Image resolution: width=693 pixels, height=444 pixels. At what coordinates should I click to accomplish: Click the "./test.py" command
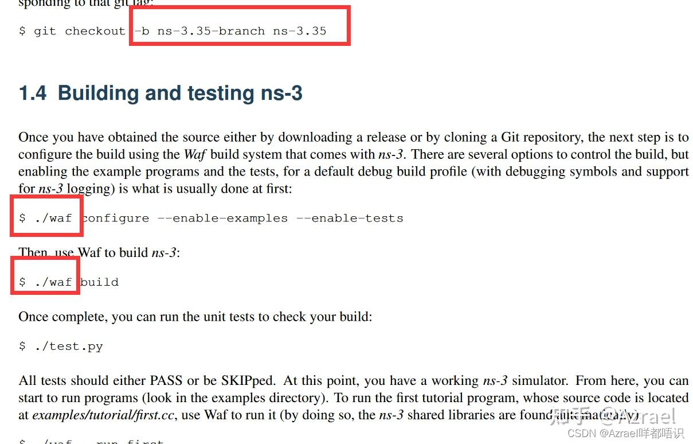tap(68, 346)
